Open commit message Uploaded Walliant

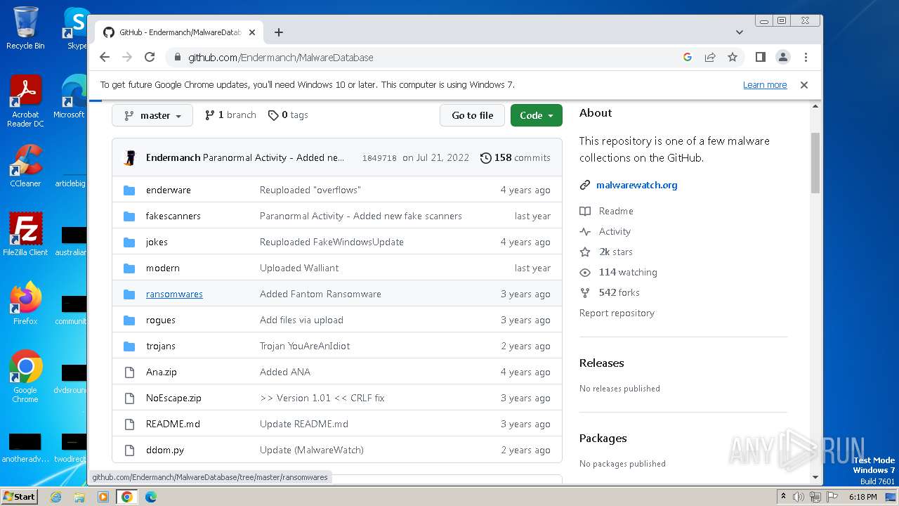[299, 268]
